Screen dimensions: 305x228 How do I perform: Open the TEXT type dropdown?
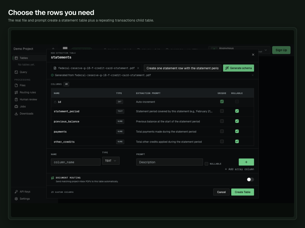tap(111, 161)
